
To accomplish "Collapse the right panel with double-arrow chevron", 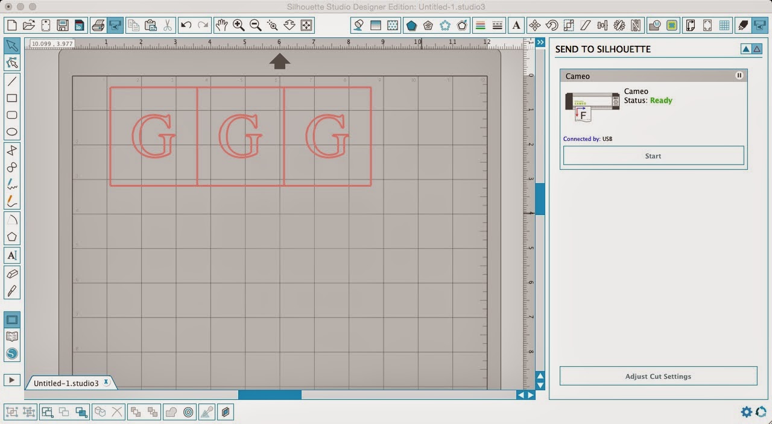I will coord(541,42).
